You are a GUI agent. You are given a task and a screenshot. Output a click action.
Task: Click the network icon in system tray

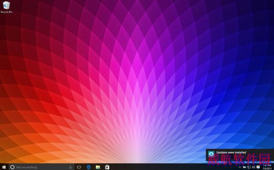249,167
